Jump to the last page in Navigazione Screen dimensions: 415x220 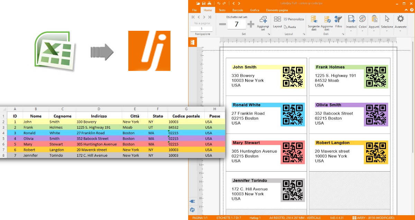coord(210,17)
